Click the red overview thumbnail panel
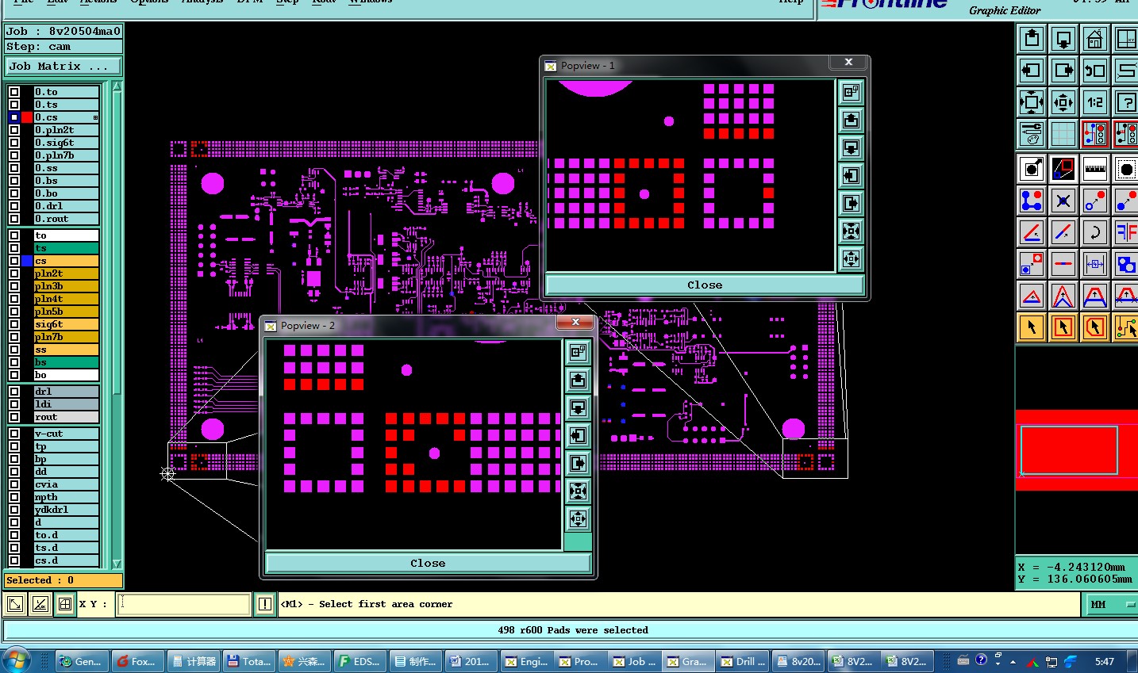Viewport: 1138px width, 673px height. [x=1076, y=450]
